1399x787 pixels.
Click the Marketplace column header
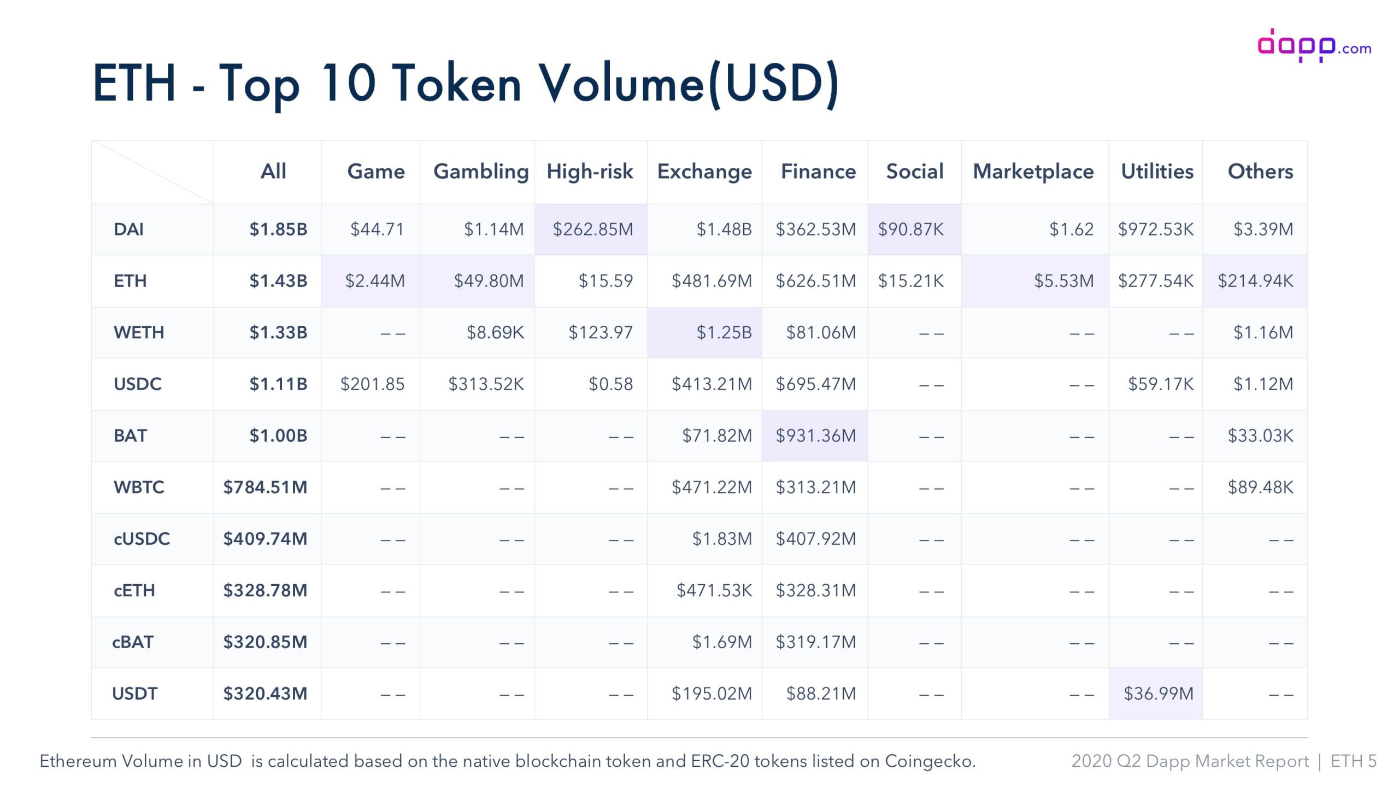coord(1033,172)
